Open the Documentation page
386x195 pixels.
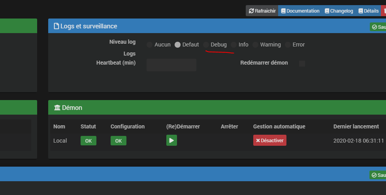click(300, 11)
